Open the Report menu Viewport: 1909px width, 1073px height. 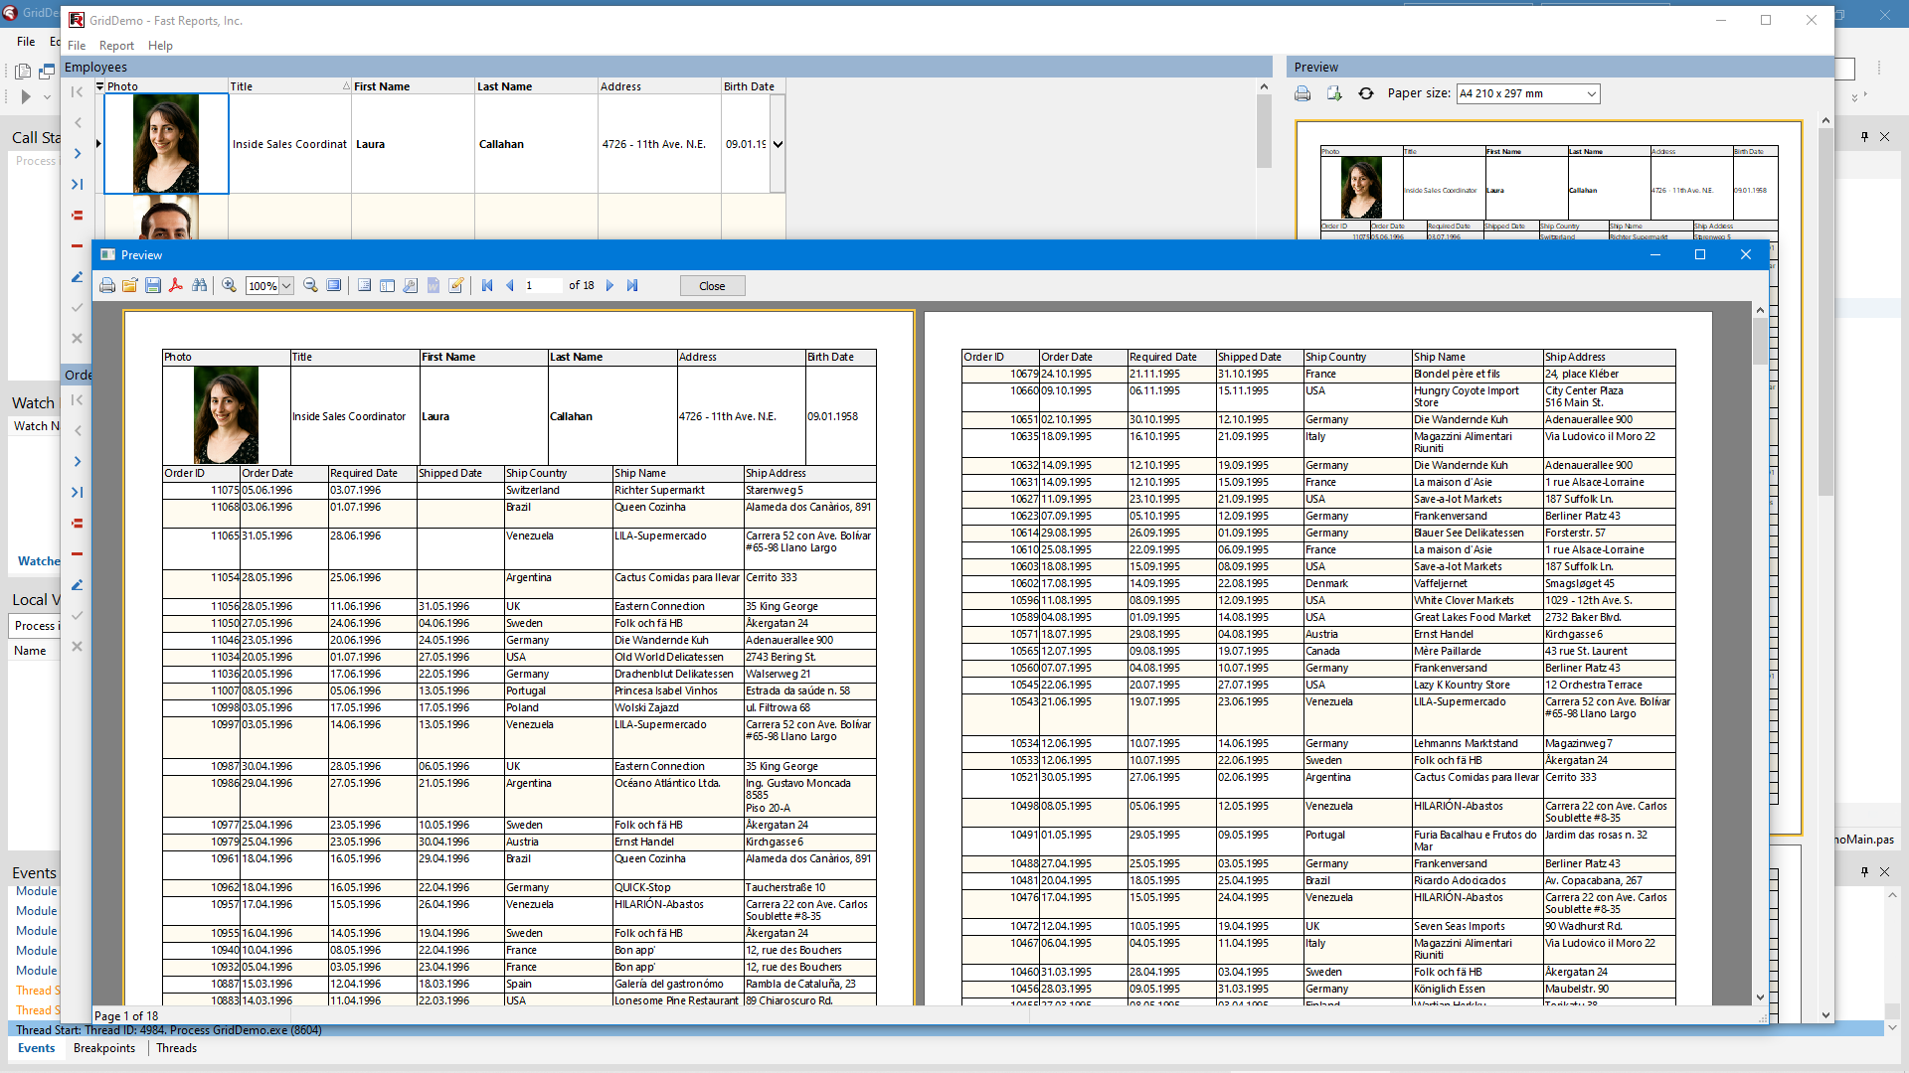pyautogui.click(x=116, y=46)
